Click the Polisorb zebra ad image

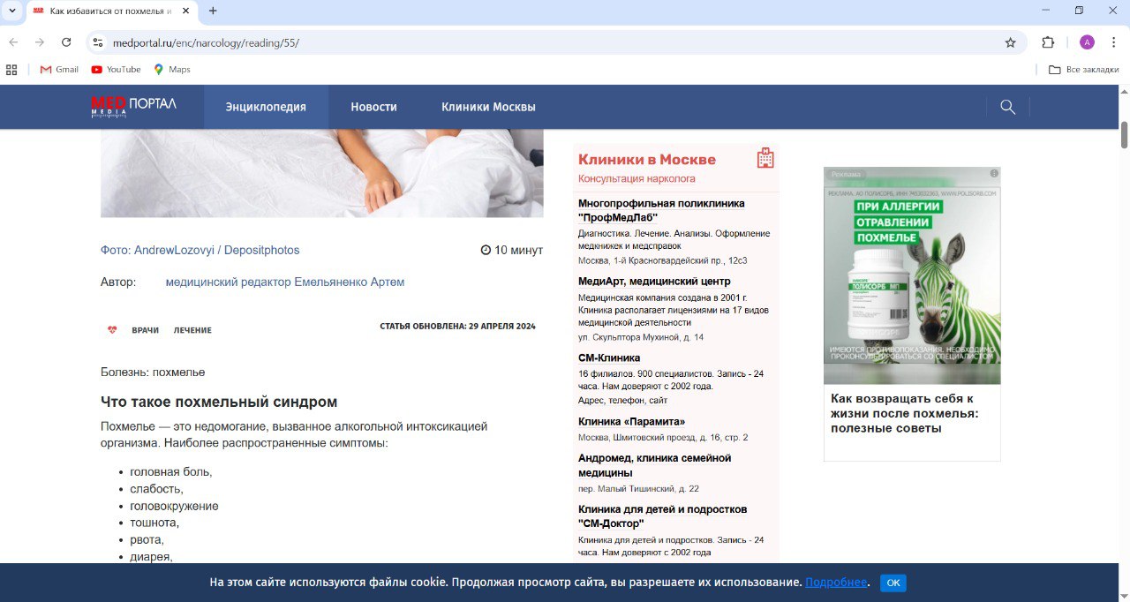click(912, 275)
